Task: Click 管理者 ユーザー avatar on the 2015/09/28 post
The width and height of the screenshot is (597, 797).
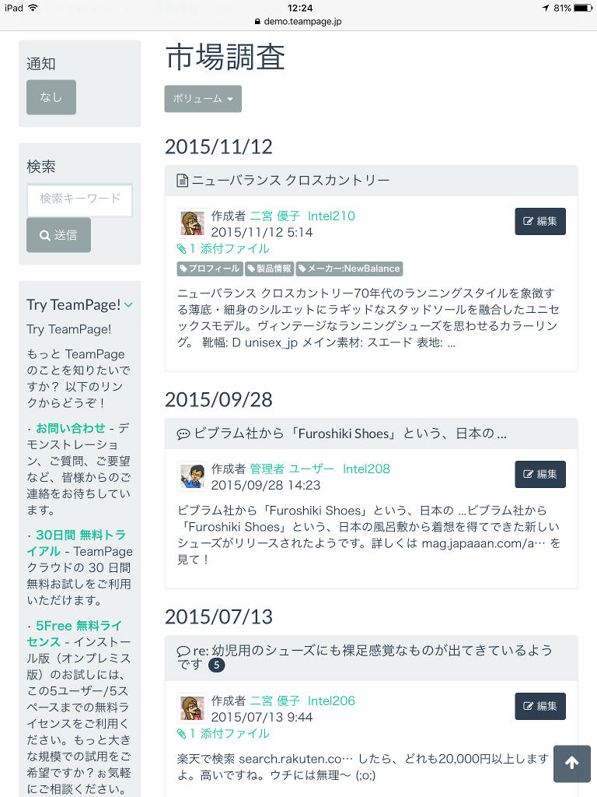Action: click(x=192, y=476)
